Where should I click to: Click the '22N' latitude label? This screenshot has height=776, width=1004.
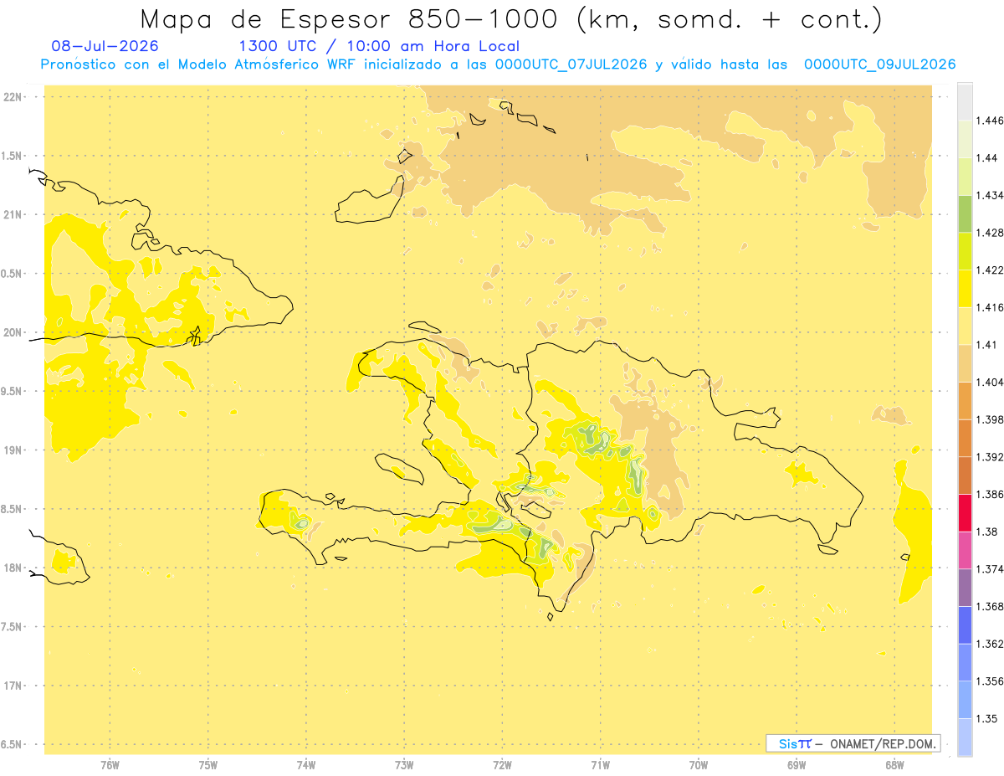(13, 97)
